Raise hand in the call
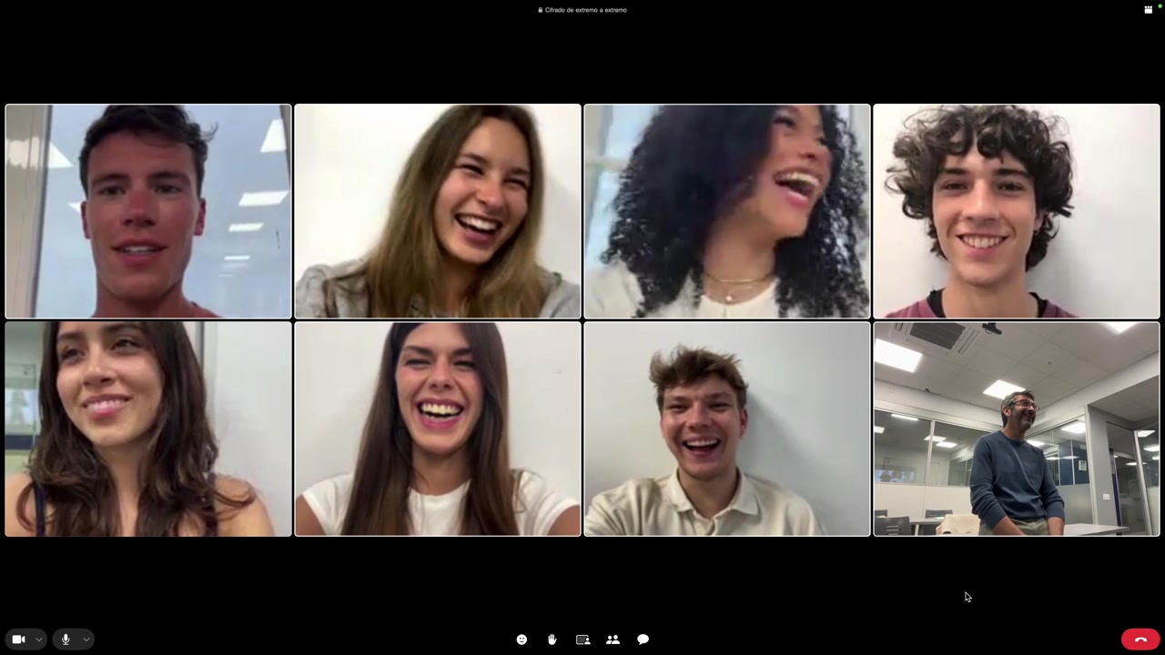 [x=552, y=640]
